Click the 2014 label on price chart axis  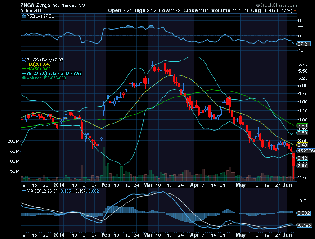[59, 185]
